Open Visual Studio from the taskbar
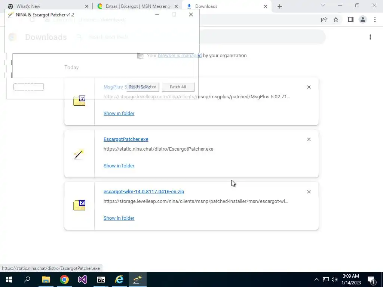 tap(83, 280)
